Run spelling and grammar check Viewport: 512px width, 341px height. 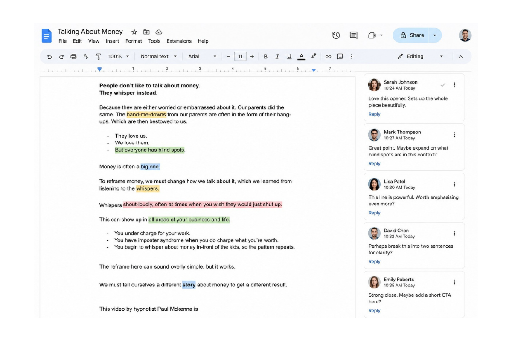click(x=86, y=56)
